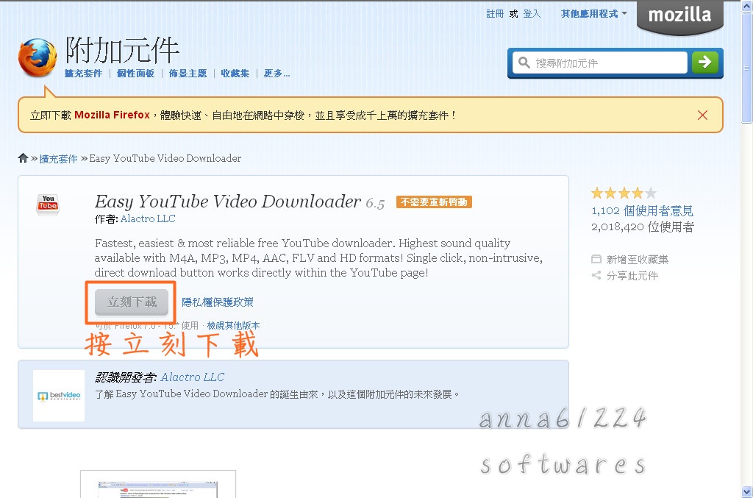Viewport: 753px width, 498px height.
Task: Click the Alactro LLC author link
Action: point(148,218)
